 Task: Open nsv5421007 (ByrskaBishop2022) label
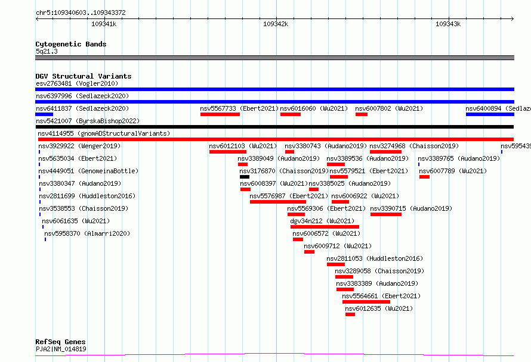click(88, 121)
